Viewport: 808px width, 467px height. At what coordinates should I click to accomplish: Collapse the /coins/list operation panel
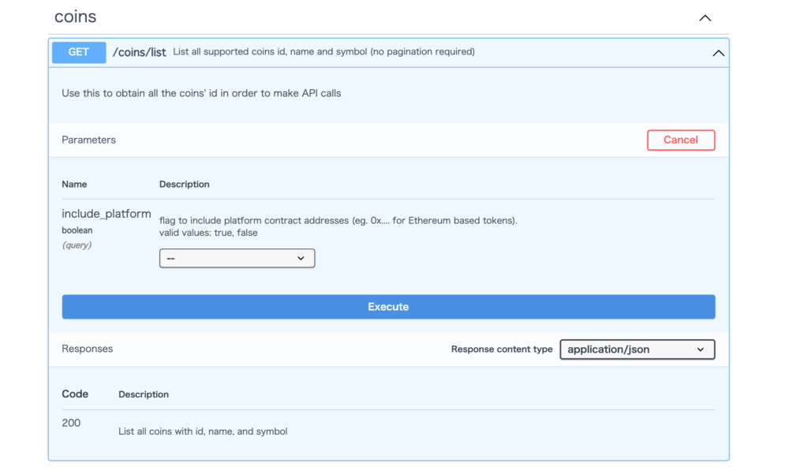tap(718, 52)
